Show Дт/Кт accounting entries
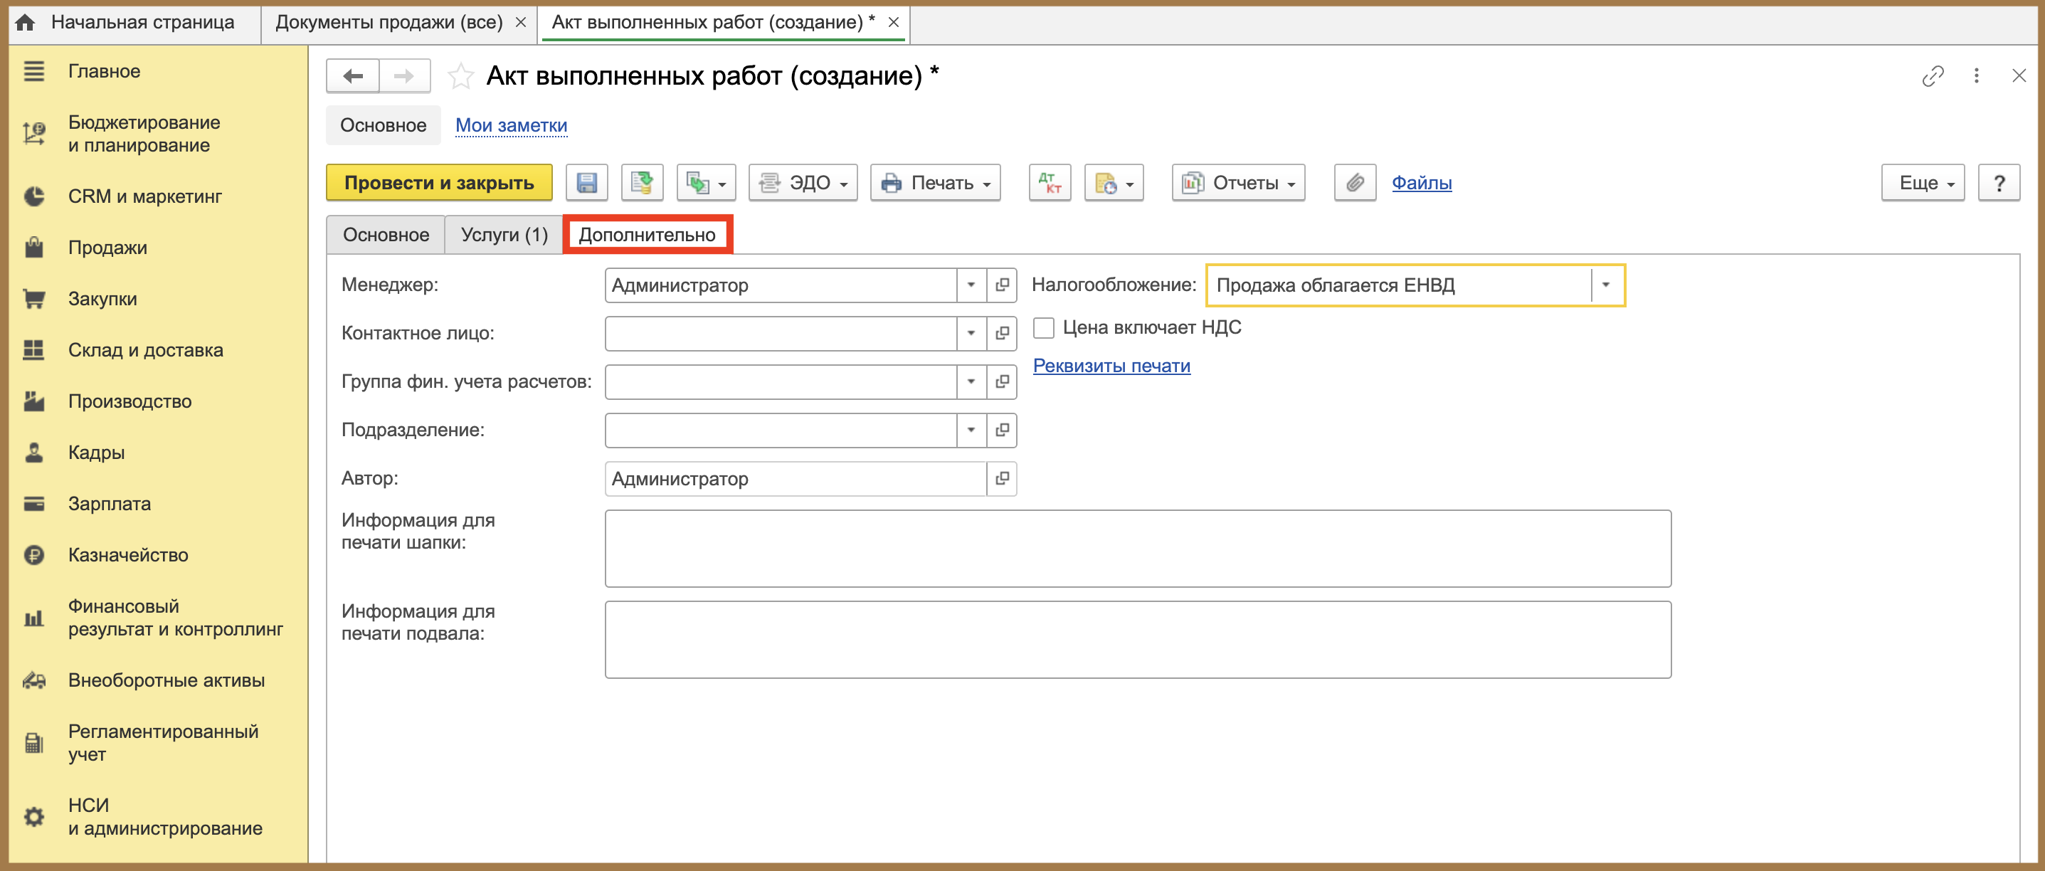This screenshot has height=871, width=2045. click(1050, 183)
